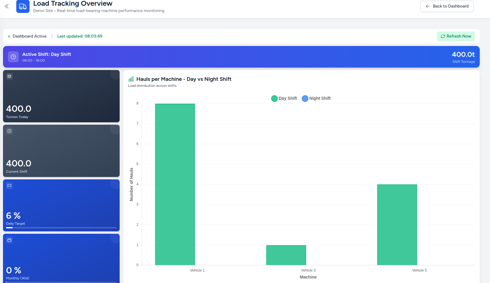Expand the Current Shift stat card
Viewport: 490px width, 283px height.
point(61,151)
